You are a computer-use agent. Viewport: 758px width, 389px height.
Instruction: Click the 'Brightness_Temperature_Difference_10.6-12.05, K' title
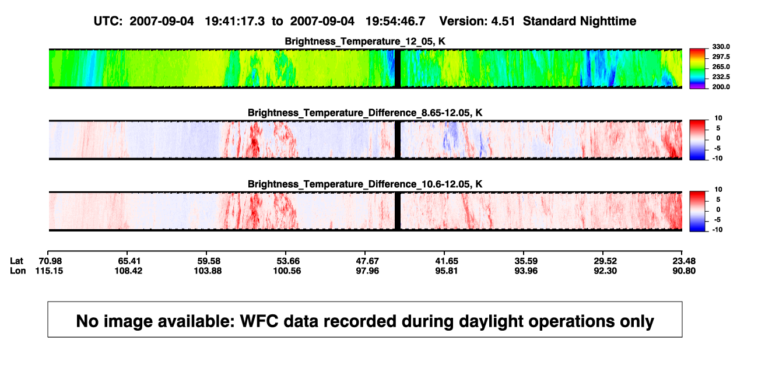[x=365, y=184]
